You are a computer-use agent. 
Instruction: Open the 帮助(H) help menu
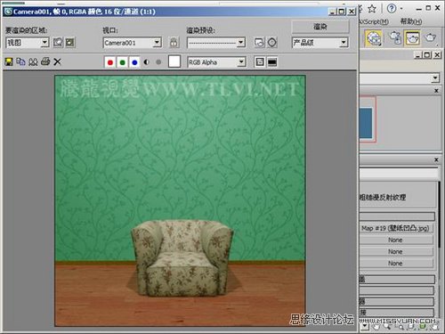[411, 21]
